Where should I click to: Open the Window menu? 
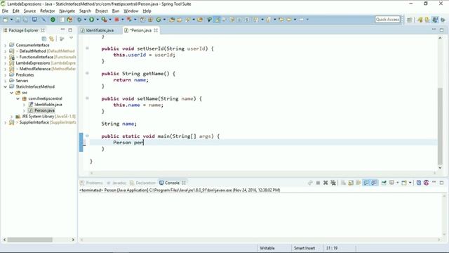point(131,11)
